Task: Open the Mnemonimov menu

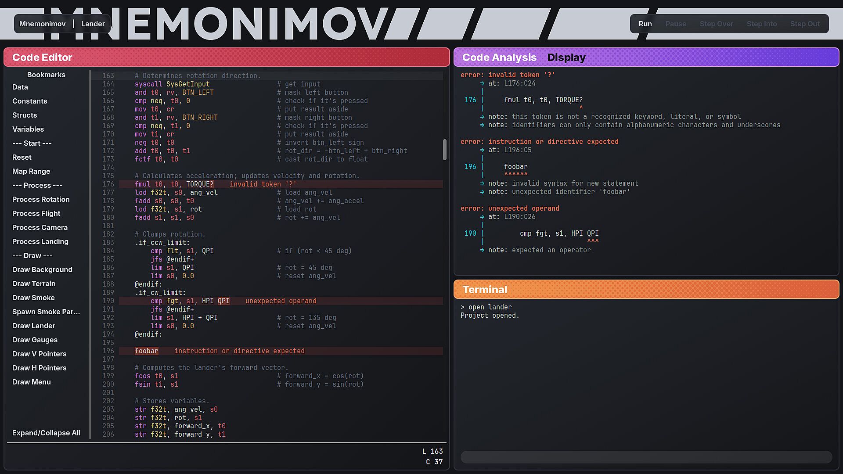Action: (43, 24)
